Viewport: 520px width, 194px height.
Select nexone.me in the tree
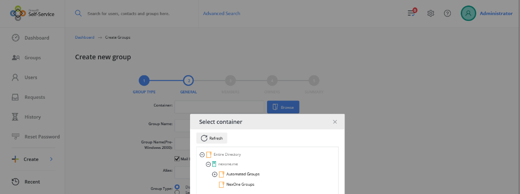(x=228, y=164)
